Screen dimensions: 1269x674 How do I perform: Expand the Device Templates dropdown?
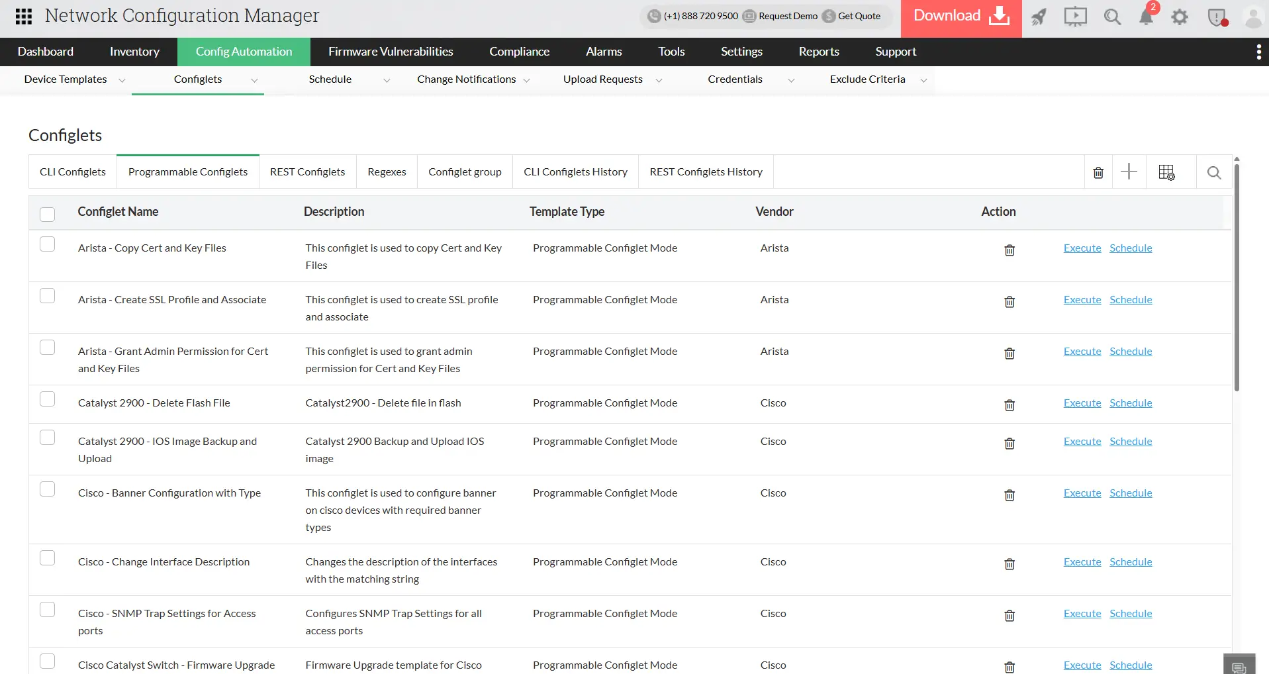click(x=122, y=80)
